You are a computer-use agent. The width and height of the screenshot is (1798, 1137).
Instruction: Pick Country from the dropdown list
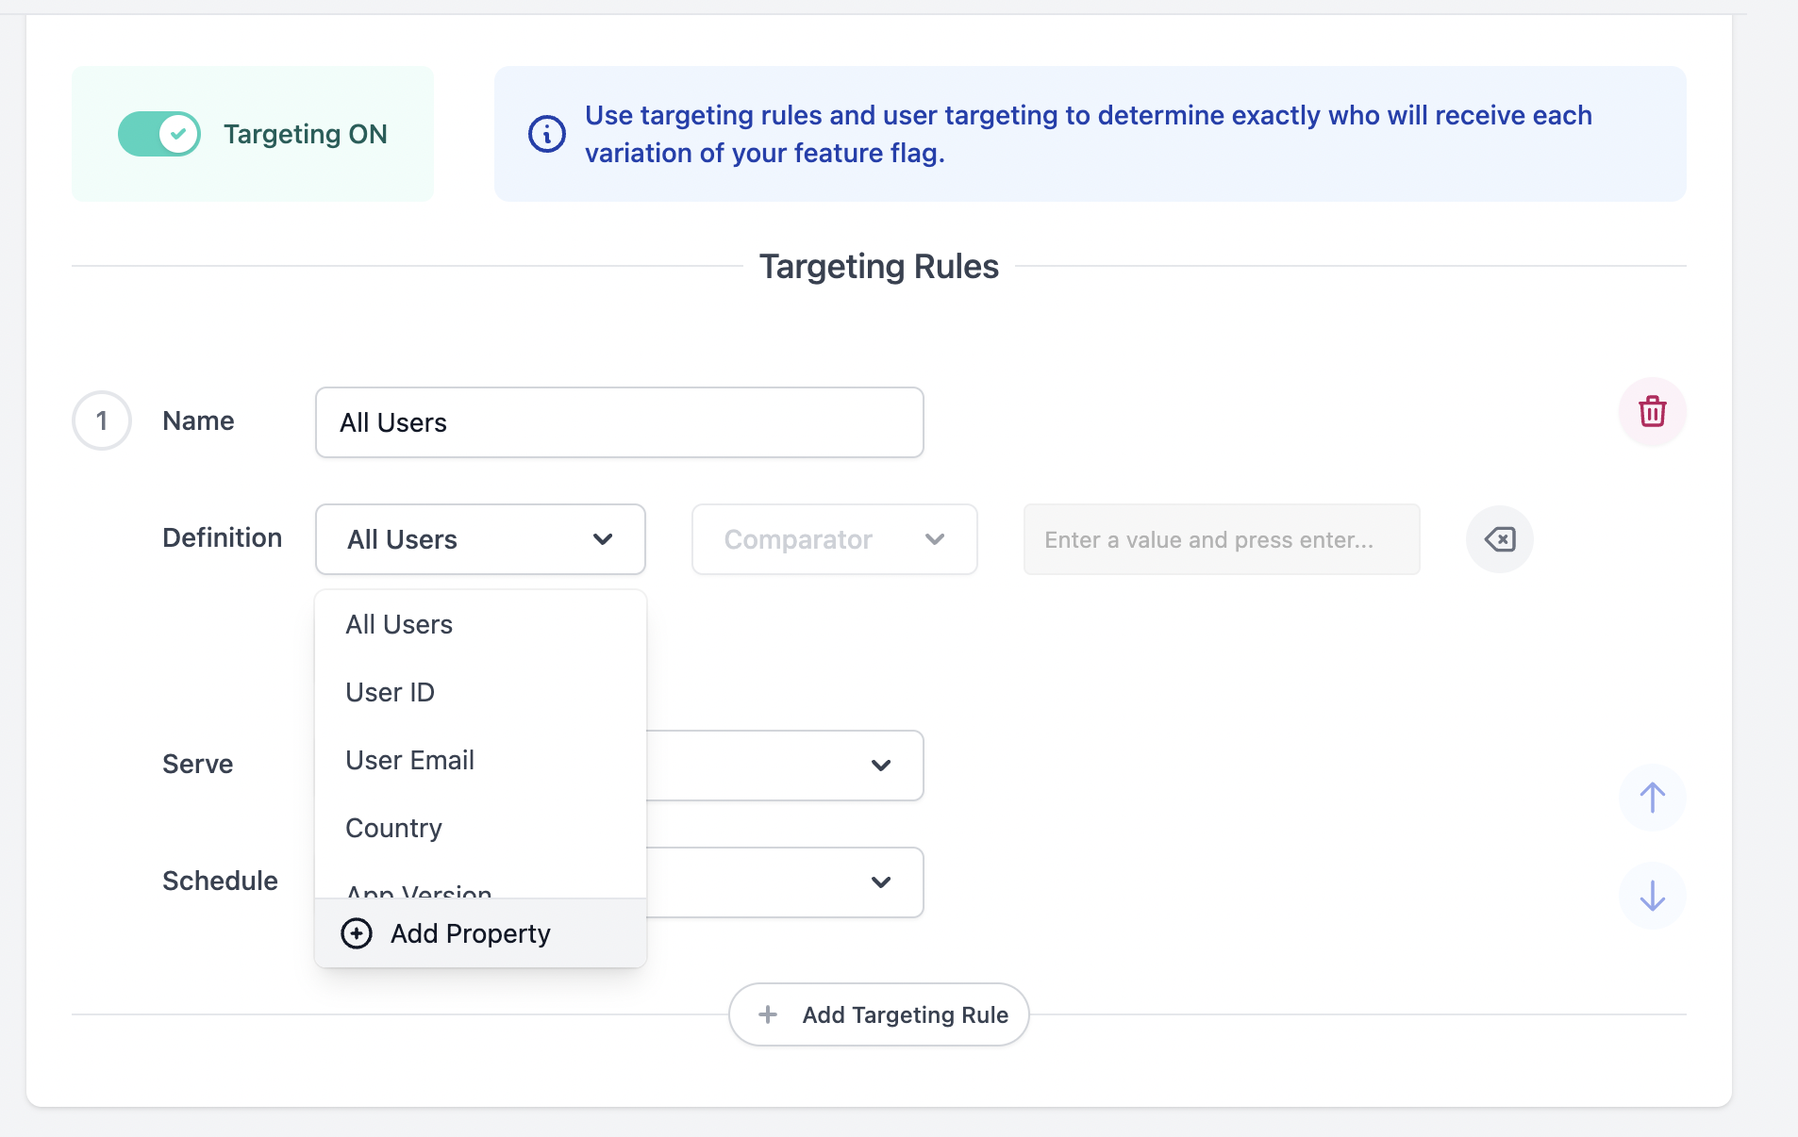[393, 828]
